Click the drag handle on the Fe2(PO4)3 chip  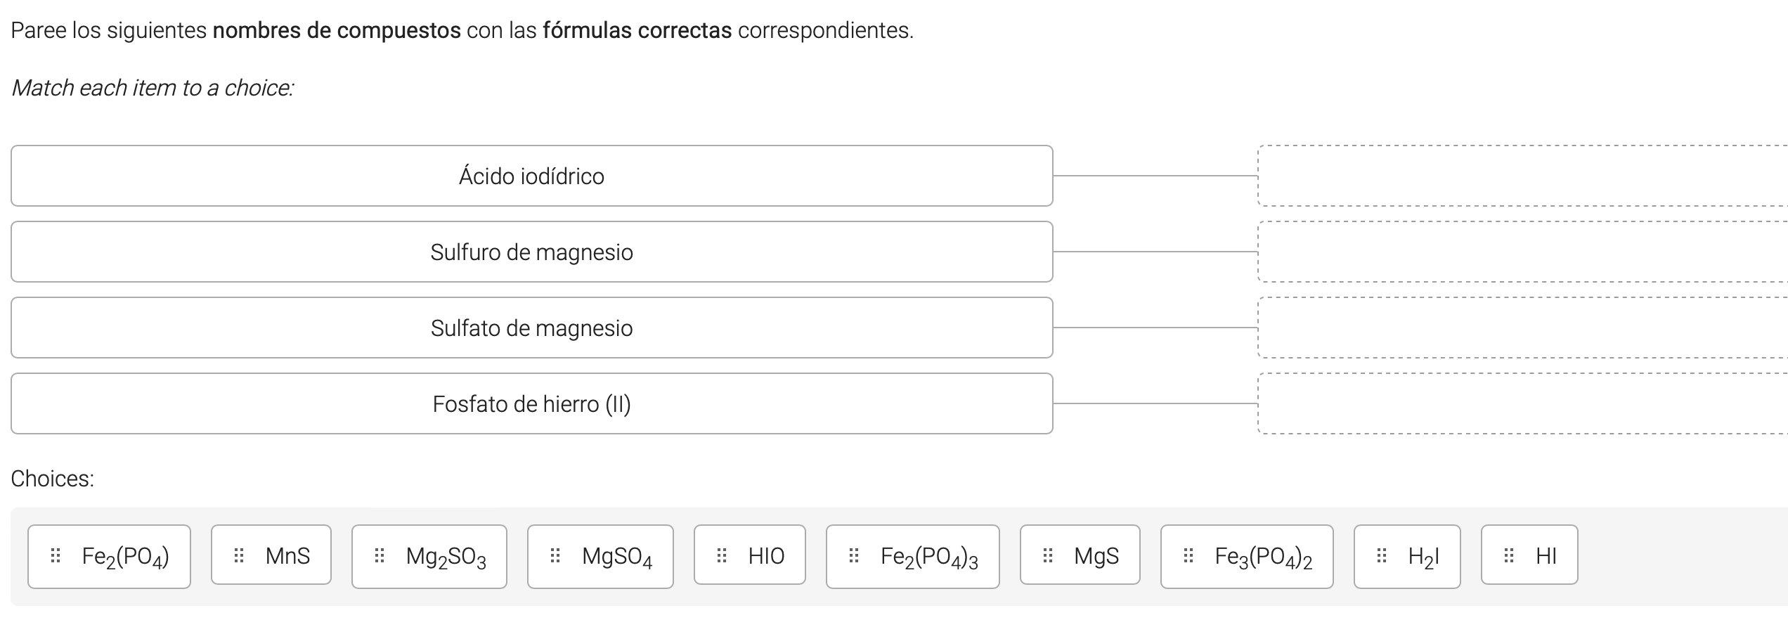click(854, 555)
